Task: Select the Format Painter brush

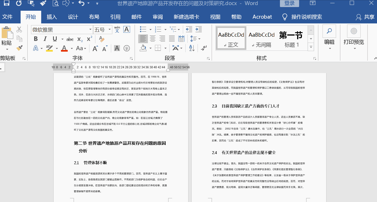Action: click(19, 48)
